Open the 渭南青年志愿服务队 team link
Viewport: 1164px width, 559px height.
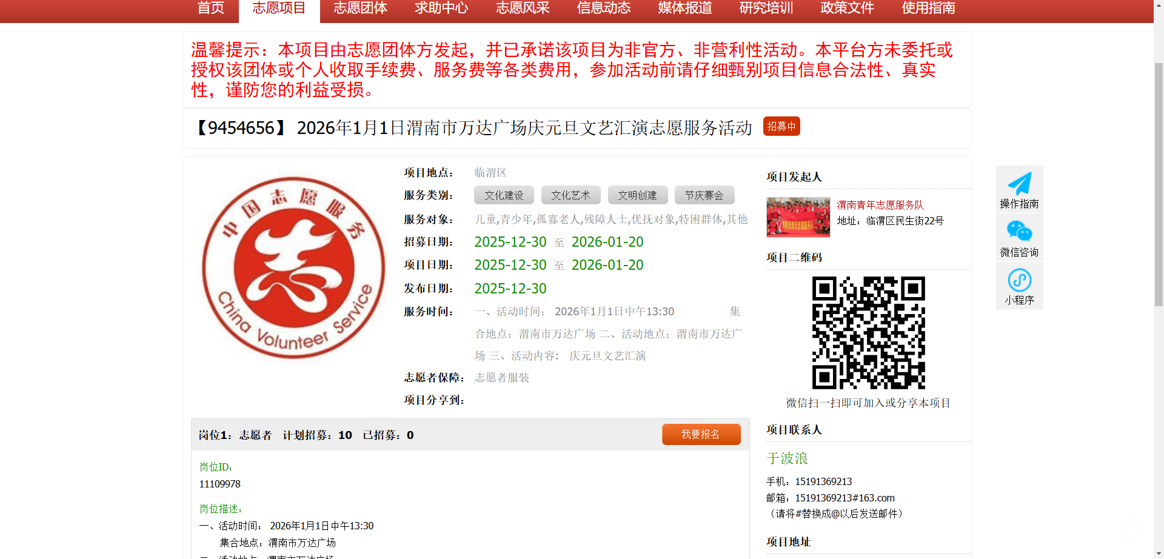coord(880,205)
